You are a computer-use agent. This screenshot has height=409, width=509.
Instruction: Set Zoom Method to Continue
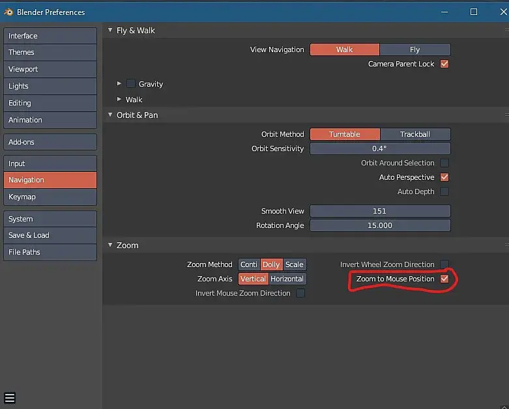tap(249, 264)
